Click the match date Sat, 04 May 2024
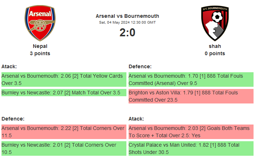 click(x=127, y=22)
